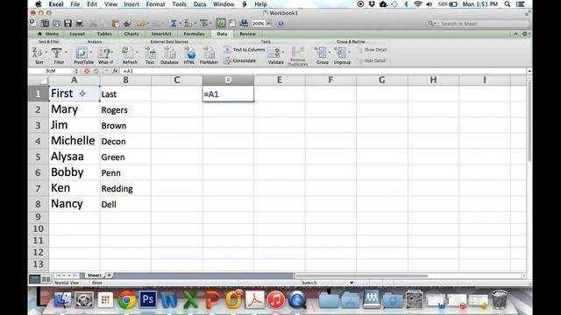Click the Refresh data icon
Image resolution: width=561 pixels, height=315 pixels.
click(x=128, y=52)
